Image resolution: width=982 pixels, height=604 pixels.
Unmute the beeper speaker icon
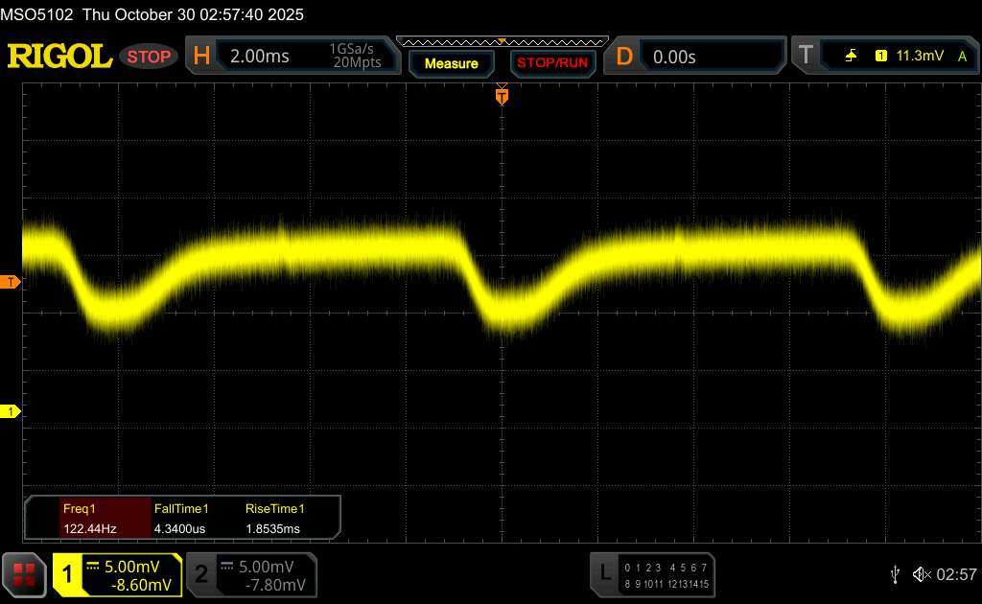coord(921,573)
